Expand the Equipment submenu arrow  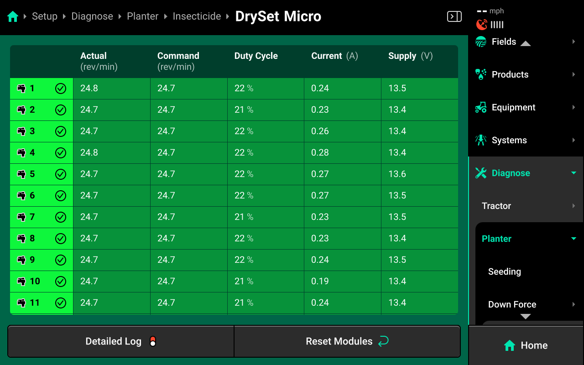tap(574, 107)
